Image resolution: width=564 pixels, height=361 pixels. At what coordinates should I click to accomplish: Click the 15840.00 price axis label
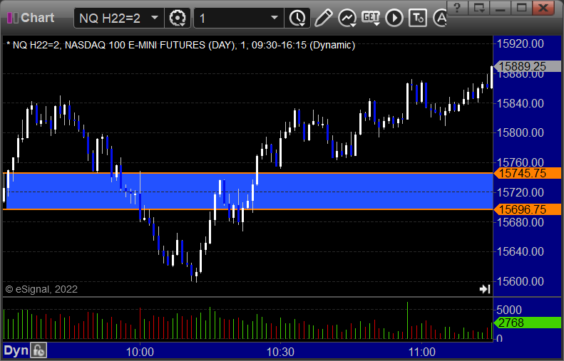[520, 103]
